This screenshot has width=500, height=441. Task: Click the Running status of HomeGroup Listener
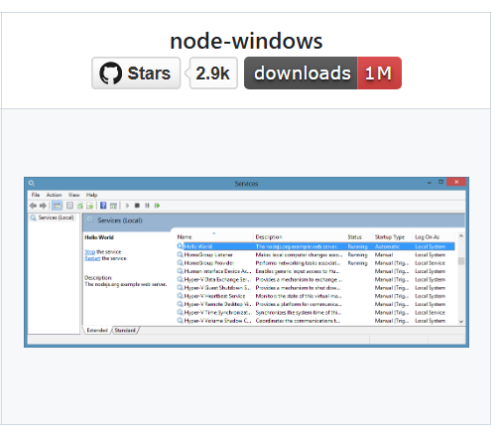[x=357, y=255]
